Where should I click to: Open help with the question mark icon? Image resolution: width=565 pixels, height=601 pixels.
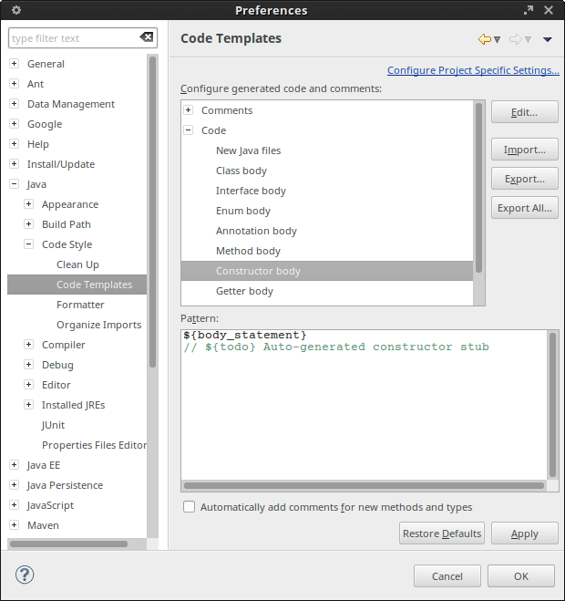tap(25, 575)
